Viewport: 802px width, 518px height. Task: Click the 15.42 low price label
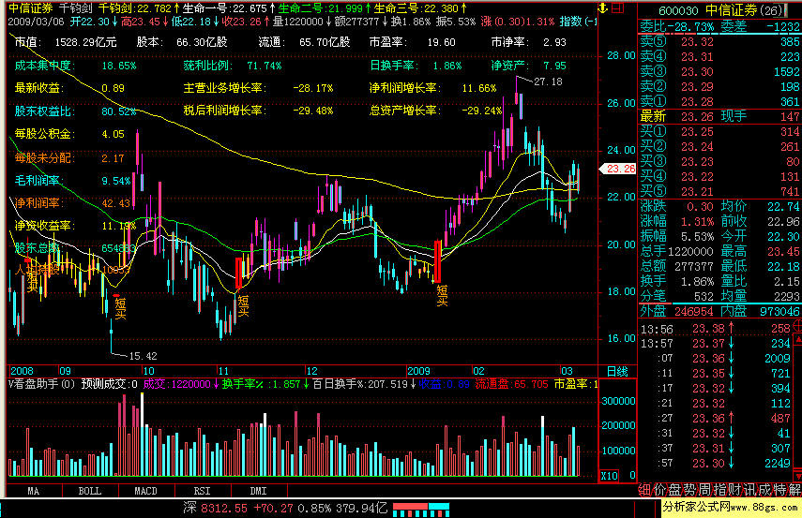143,356
